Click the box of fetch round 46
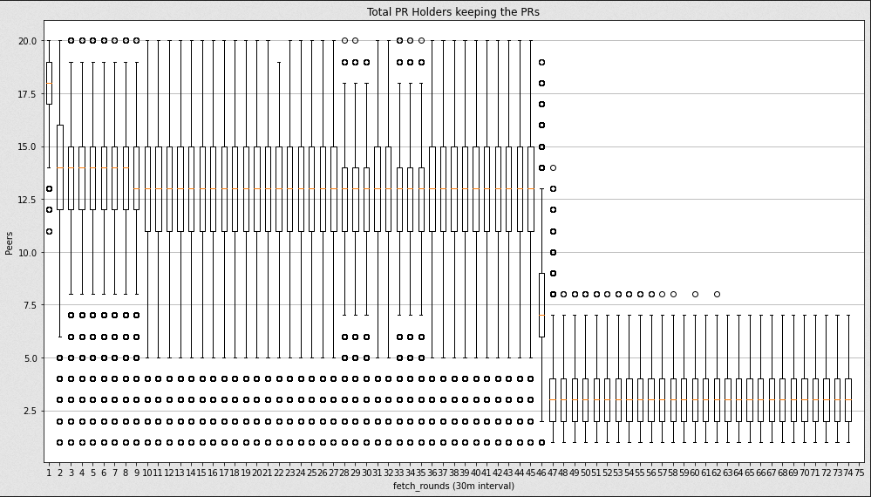 point(541,305)
